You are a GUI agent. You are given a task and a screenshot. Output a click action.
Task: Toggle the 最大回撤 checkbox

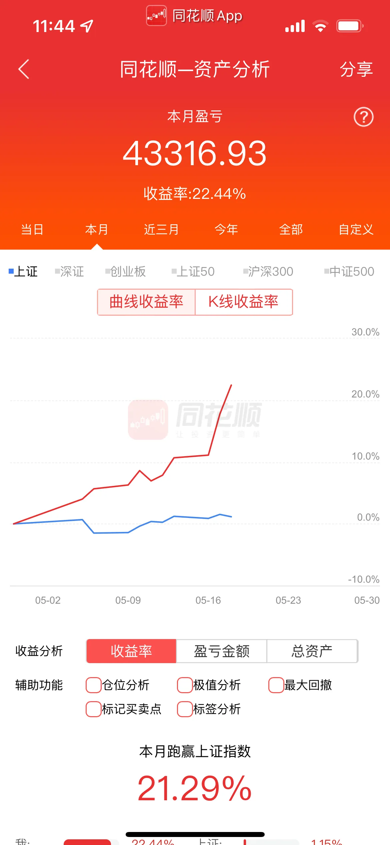276,685
